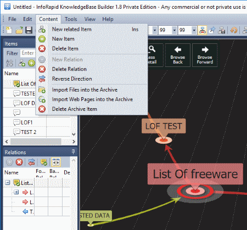Click the Name column header in Relations panel
Screen dimensions: 247x230
pos(12,172)
